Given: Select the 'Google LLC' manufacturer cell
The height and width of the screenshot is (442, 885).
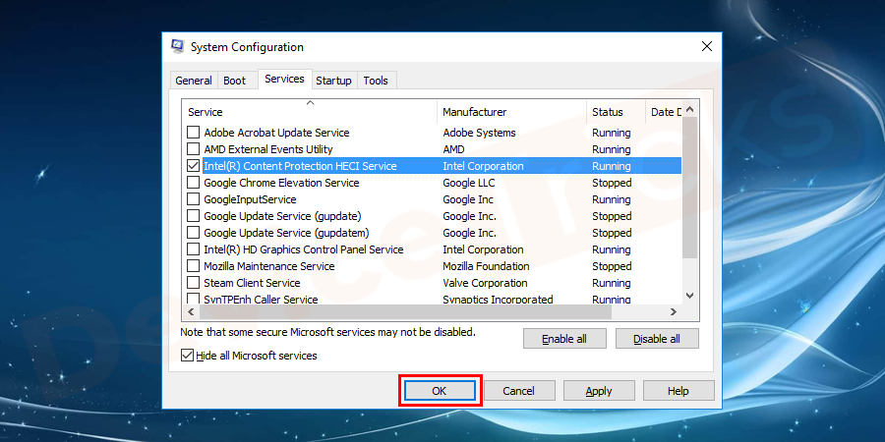Looking at the screenshot, I should point(469,183).
